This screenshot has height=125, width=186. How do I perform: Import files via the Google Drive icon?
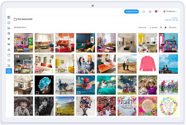pos(166,27)
